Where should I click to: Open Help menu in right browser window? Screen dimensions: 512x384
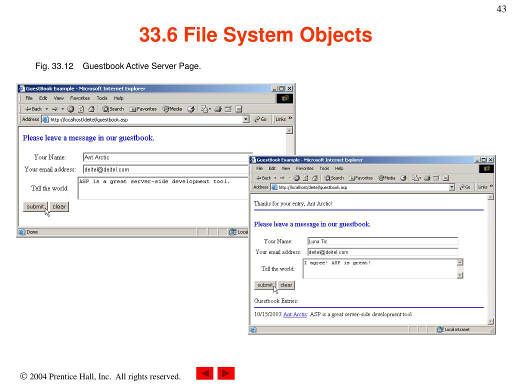coord(339,168)
